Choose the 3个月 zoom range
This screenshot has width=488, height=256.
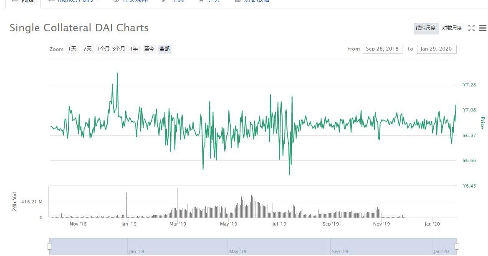tap(118, 49)
